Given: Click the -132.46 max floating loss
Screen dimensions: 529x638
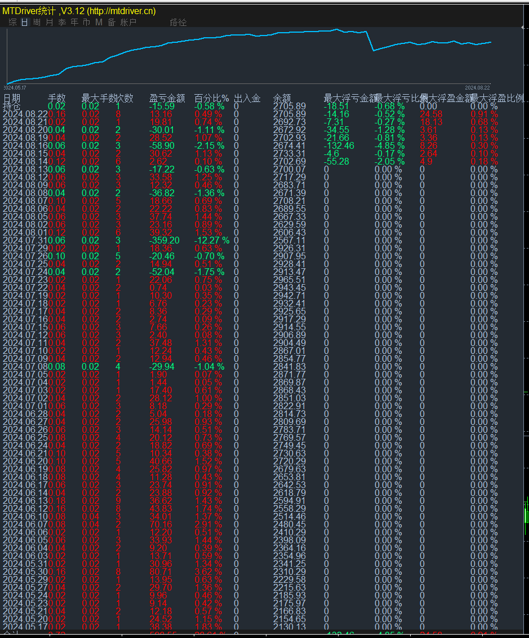Looking at the screenshot, I should [x=339, y=145].
